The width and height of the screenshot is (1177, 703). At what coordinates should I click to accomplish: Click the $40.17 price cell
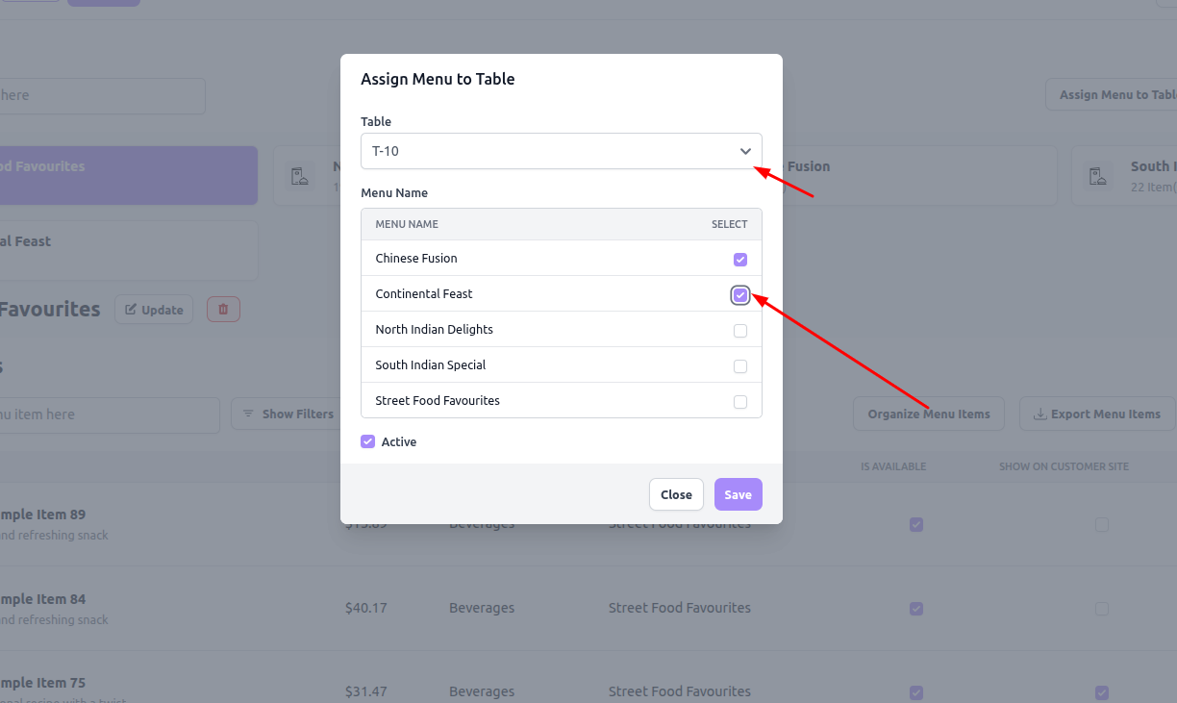[366, 608]
